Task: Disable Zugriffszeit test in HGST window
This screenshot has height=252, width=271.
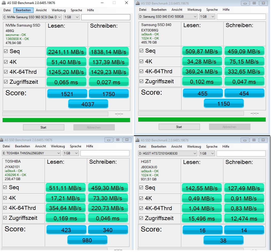Action: pyautogui.click(x=141, y=218)
